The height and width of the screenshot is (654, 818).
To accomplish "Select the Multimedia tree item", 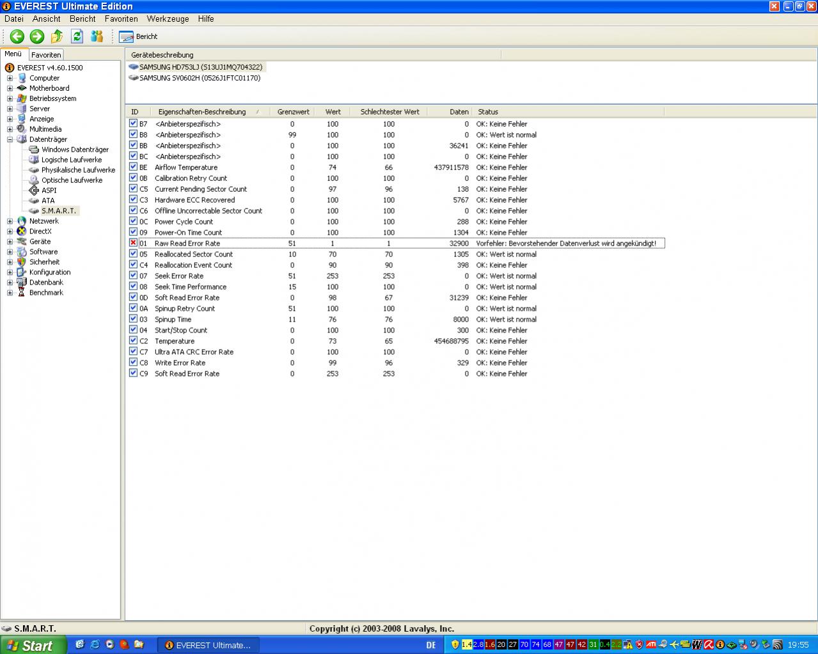I will (45, 129).
